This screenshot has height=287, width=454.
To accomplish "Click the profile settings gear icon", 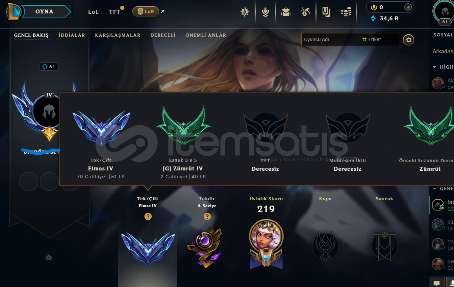I will pos(409,40).
